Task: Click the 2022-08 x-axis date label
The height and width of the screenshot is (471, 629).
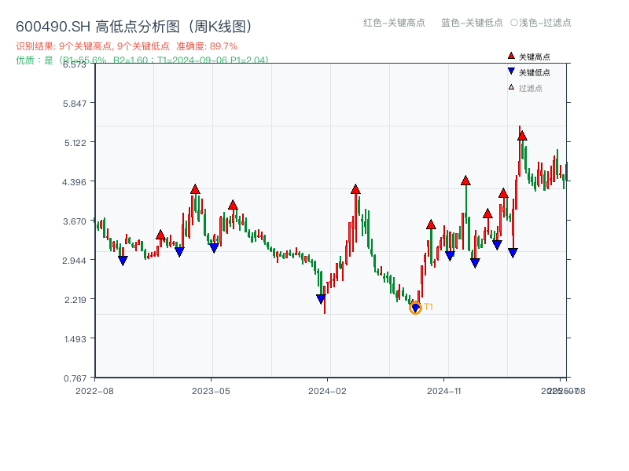Action: (94, 391)
